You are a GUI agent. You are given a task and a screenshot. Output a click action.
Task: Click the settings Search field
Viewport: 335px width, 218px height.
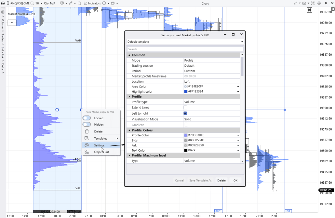185,49
